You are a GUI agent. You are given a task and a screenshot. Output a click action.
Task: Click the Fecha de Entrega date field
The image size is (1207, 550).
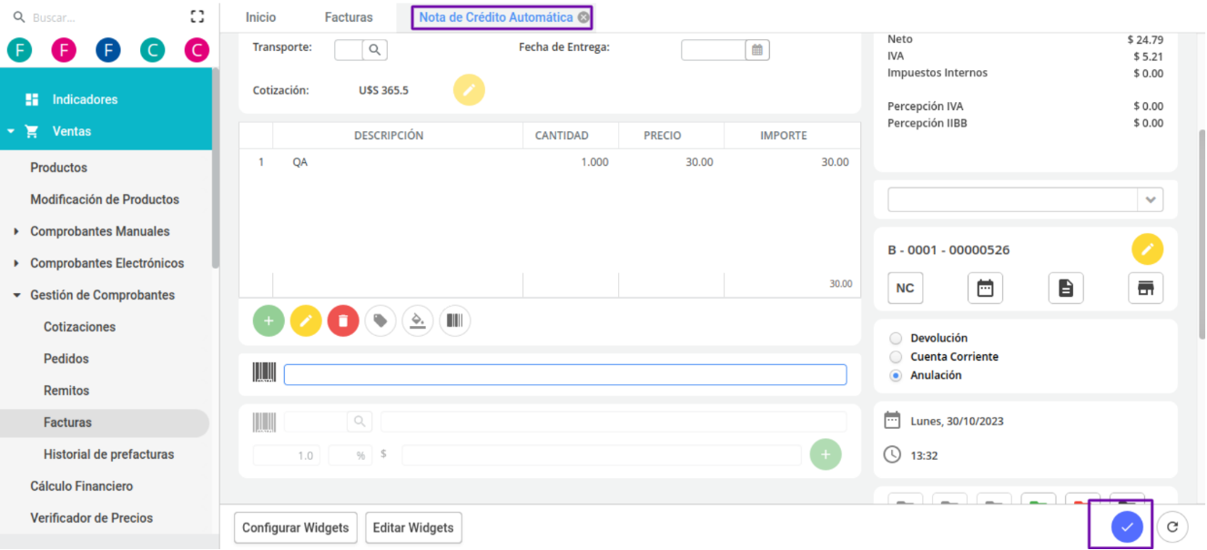pyautogui.click(x=714, y=50)
